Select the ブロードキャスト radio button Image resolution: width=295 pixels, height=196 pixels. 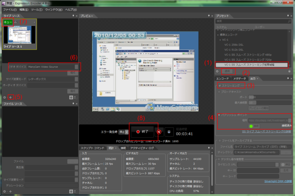[x=219, y=92]
